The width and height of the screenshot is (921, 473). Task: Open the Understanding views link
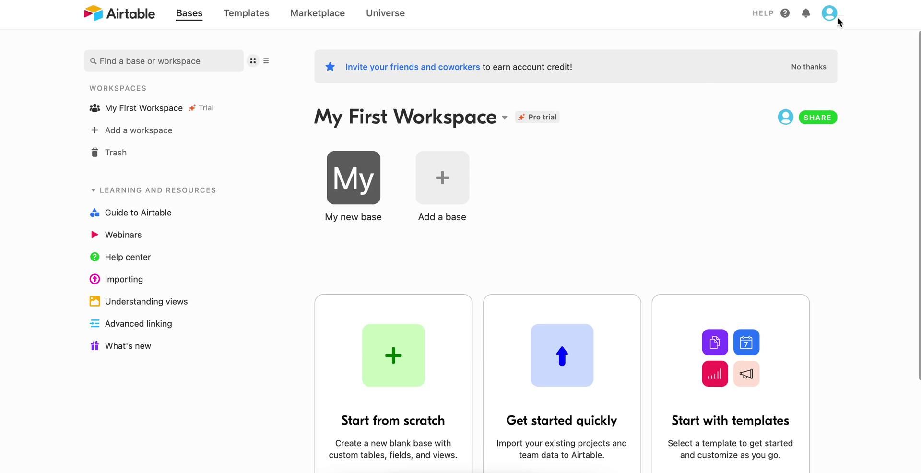146,301
